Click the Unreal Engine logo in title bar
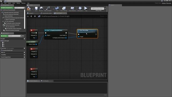This screenshot has height=97, width=172. pos(1,1)
